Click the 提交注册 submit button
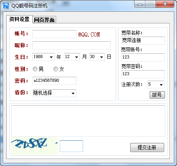 [147, 147]
